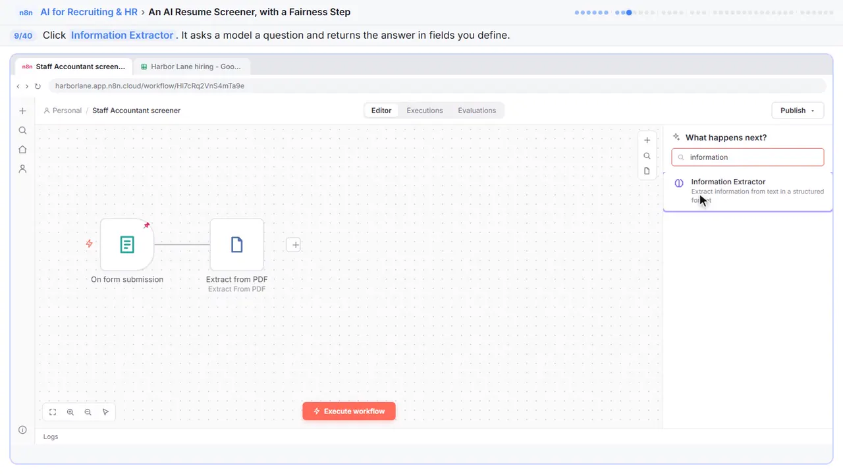
Task: Open the person icon in the left sidebar
Action: [x=22, y=169]
